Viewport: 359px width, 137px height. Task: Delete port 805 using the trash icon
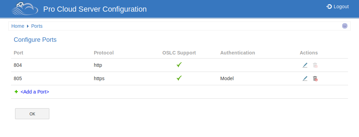[x=315, y=78]
